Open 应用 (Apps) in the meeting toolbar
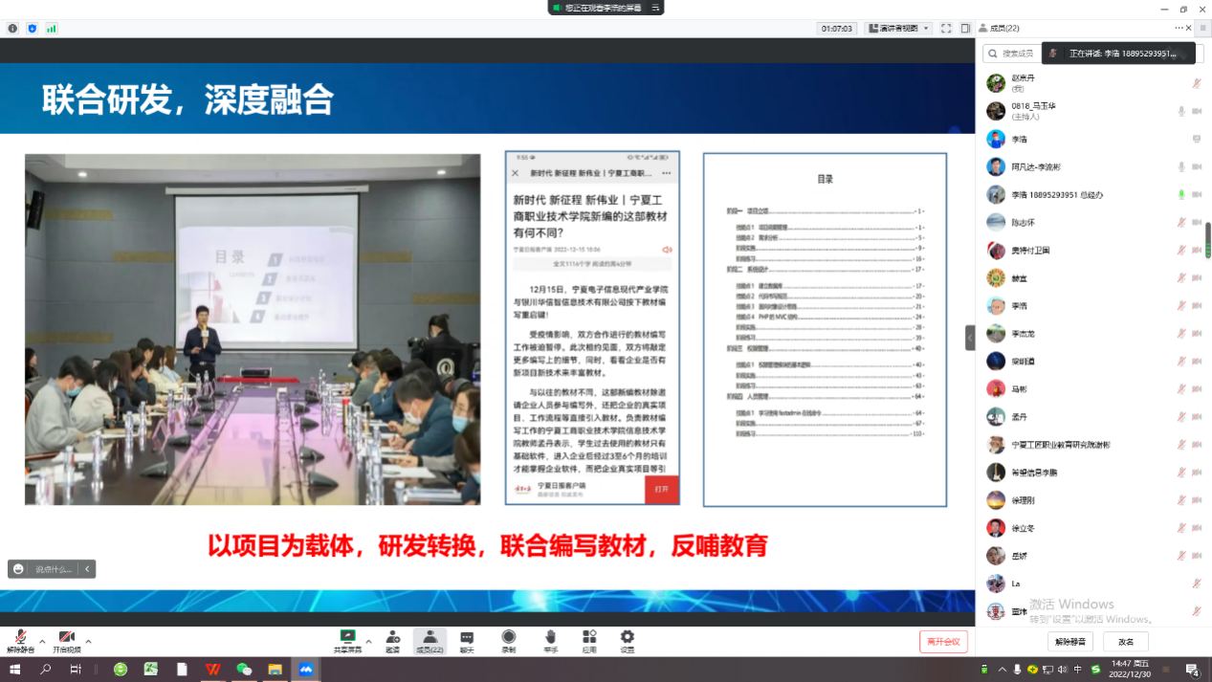The width and height of the screenshot is (1212, 682). [589, 641]
